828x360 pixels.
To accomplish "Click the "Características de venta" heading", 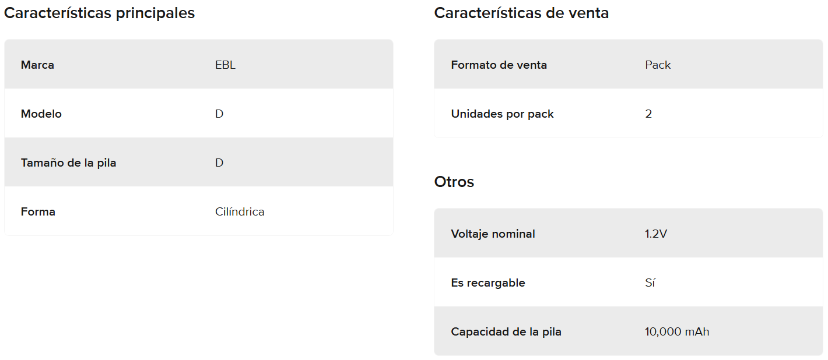I will (x=521, y=13).
